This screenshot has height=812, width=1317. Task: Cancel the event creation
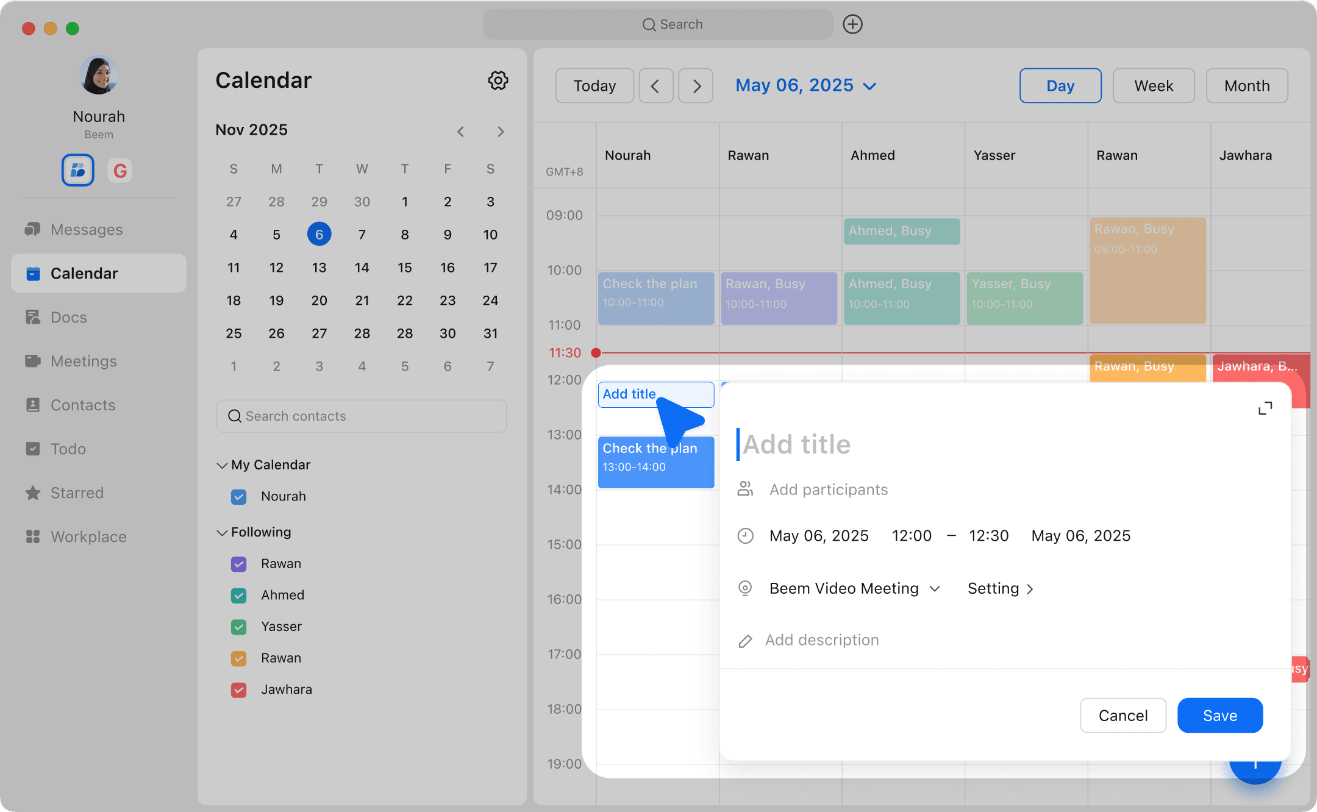(1122, 715)
